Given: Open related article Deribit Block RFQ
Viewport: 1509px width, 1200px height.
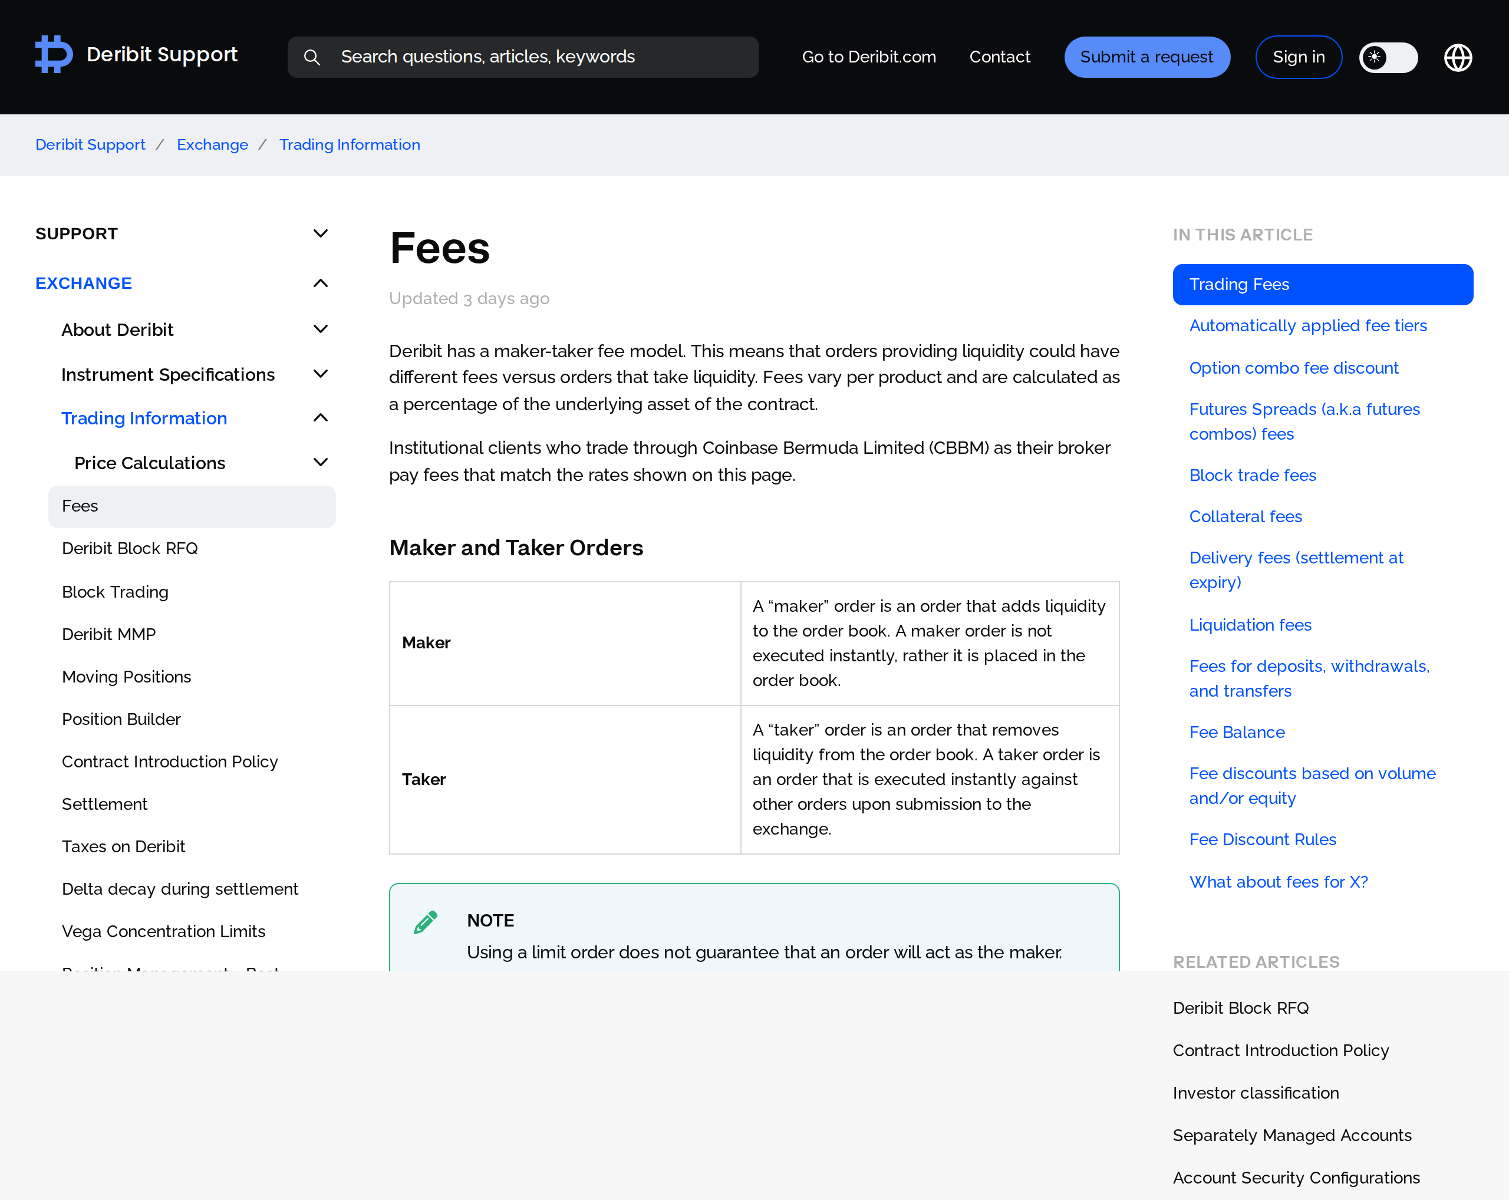Looking at the screenshot, I should click(1240, 1008).
